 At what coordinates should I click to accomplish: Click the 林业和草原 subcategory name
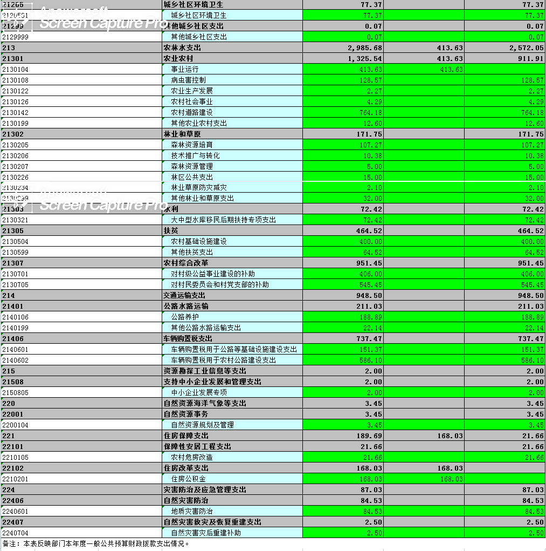(232, 134)
